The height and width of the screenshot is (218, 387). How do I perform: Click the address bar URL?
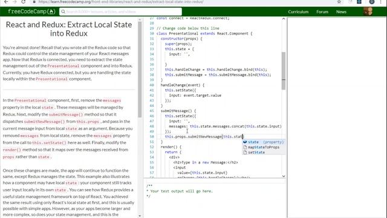pos(121,2)
